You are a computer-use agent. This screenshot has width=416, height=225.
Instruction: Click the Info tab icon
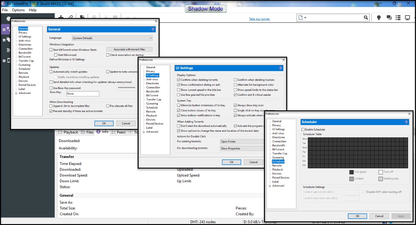[x=98, y=132]
